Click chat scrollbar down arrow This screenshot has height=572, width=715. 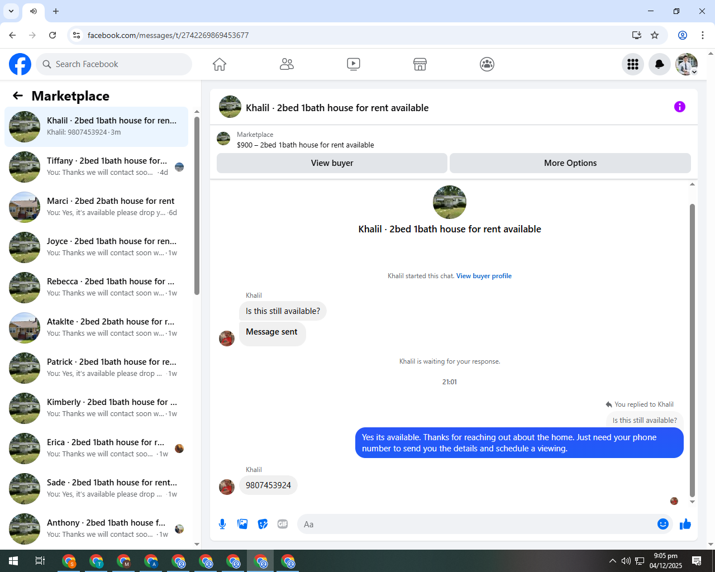(692, 502)
